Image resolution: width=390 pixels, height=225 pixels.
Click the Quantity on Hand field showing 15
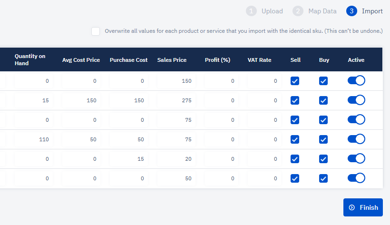pos(34,100)
